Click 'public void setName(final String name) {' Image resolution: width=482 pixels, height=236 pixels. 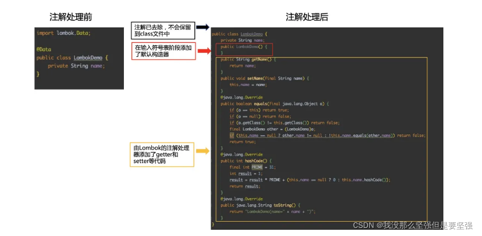(265, 78)
